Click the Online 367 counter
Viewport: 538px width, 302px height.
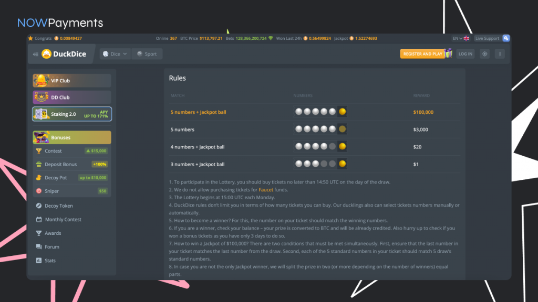[167, 38]
